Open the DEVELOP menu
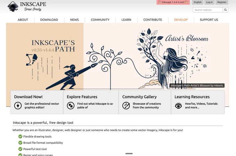Image resolution: width=236 pixels, height=156 pixels. pyautogui.click(x=181, y=20)
